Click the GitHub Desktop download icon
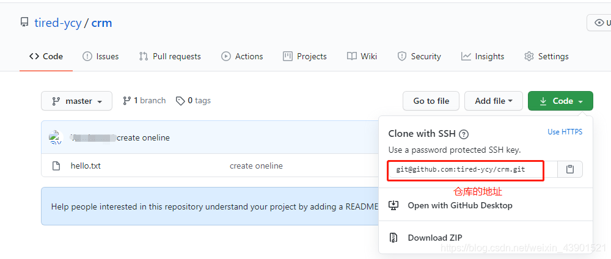611x259 pixels. (x=393, y=205)
